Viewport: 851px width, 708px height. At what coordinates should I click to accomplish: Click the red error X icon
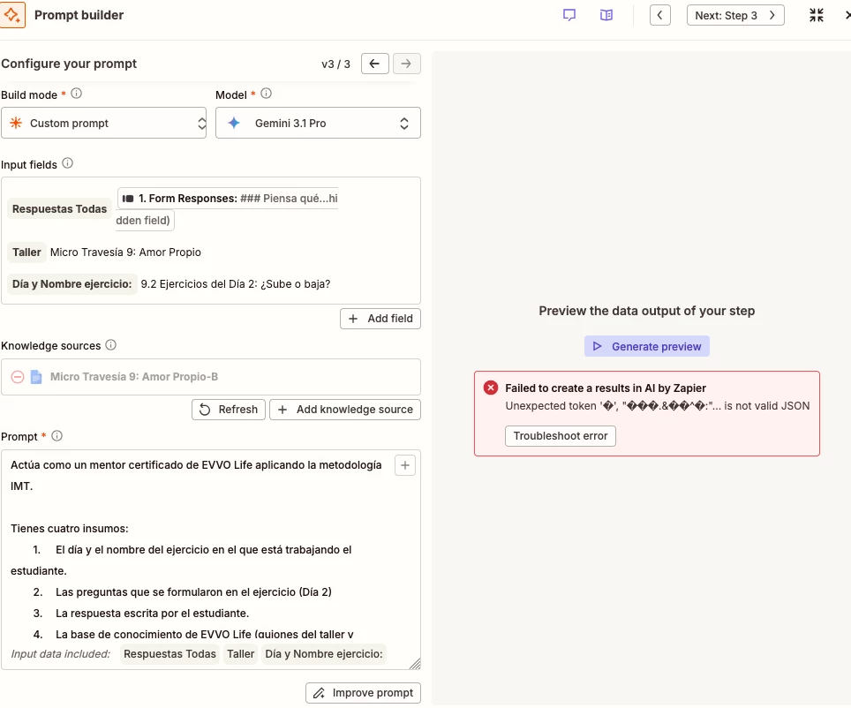[x=491, y=388]
